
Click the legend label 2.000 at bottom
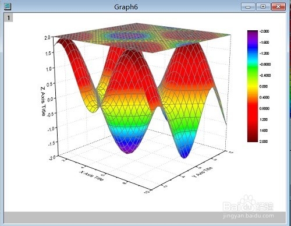coord(264,142)
